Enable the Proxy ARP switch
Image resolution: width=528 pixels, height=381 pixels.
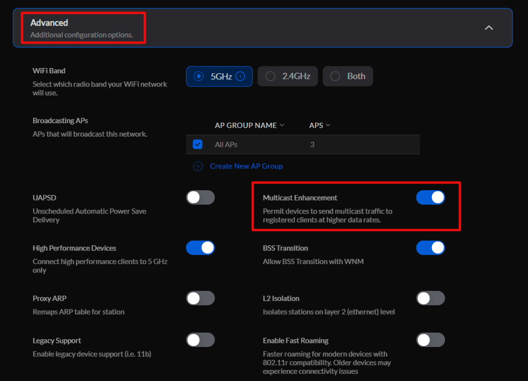(200, 298)
